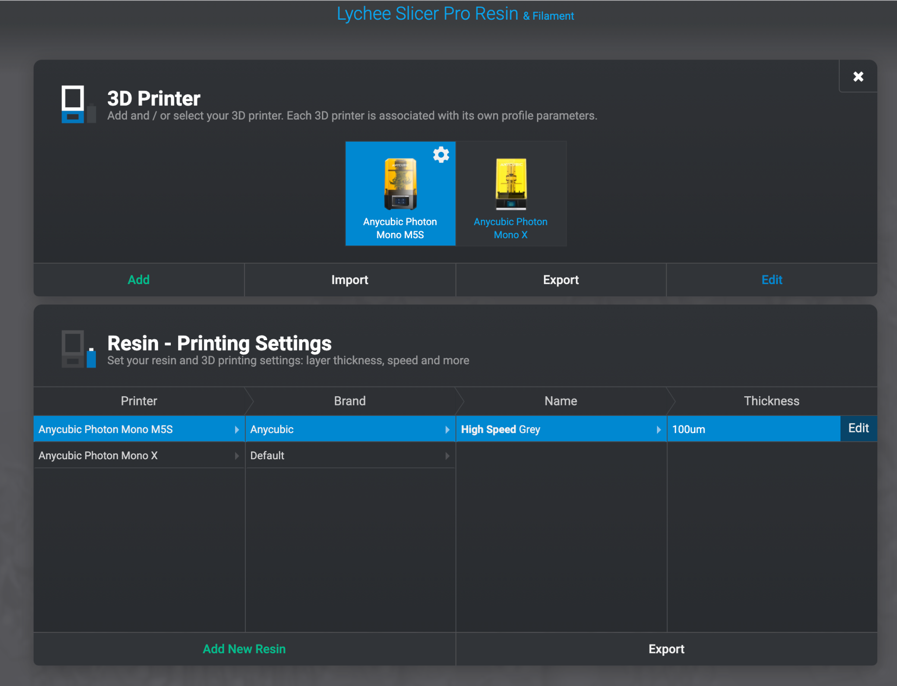Screen dimensions: 897x686
Task: Export the 3D printer profile
Action: point(561,280)
